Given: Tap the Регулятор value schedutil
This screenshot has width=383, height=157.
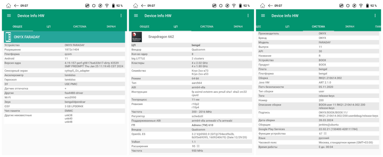Looking at the screenshot, I should point(197,116).
